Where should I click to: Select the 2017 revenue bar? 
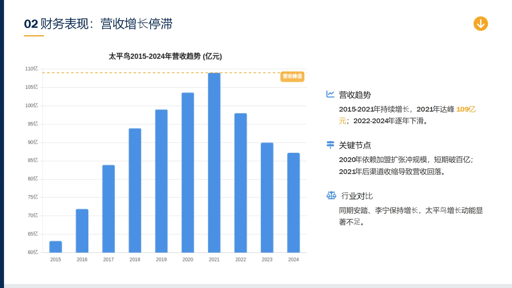click(x=109, y=209)
